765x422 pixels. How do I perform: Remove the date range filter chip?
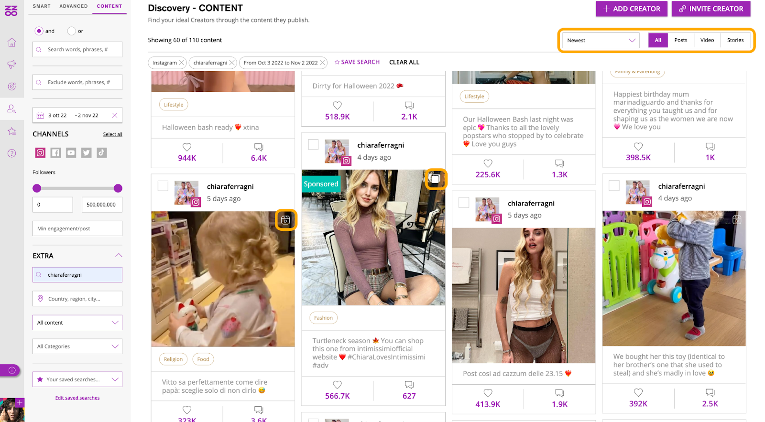323,63
